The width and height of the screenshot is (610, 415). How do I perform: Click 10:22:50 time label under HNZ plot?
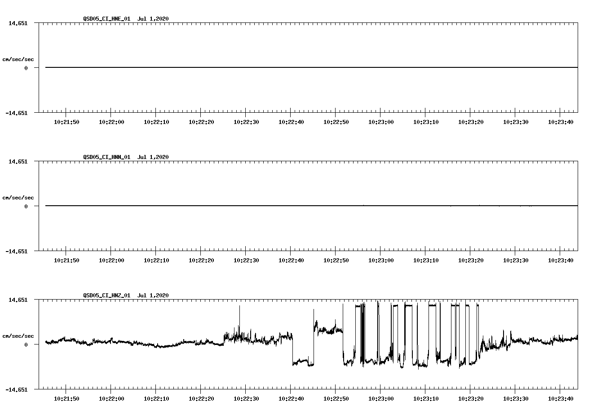click(x=336, y=398)
